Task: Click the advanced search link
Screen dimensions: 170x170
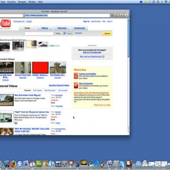Action: click(78, 33)
